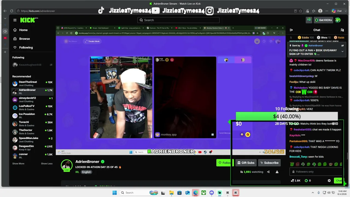Show hidden system tray icons
This screenshot has height=197, width=350.
(312, 193)
